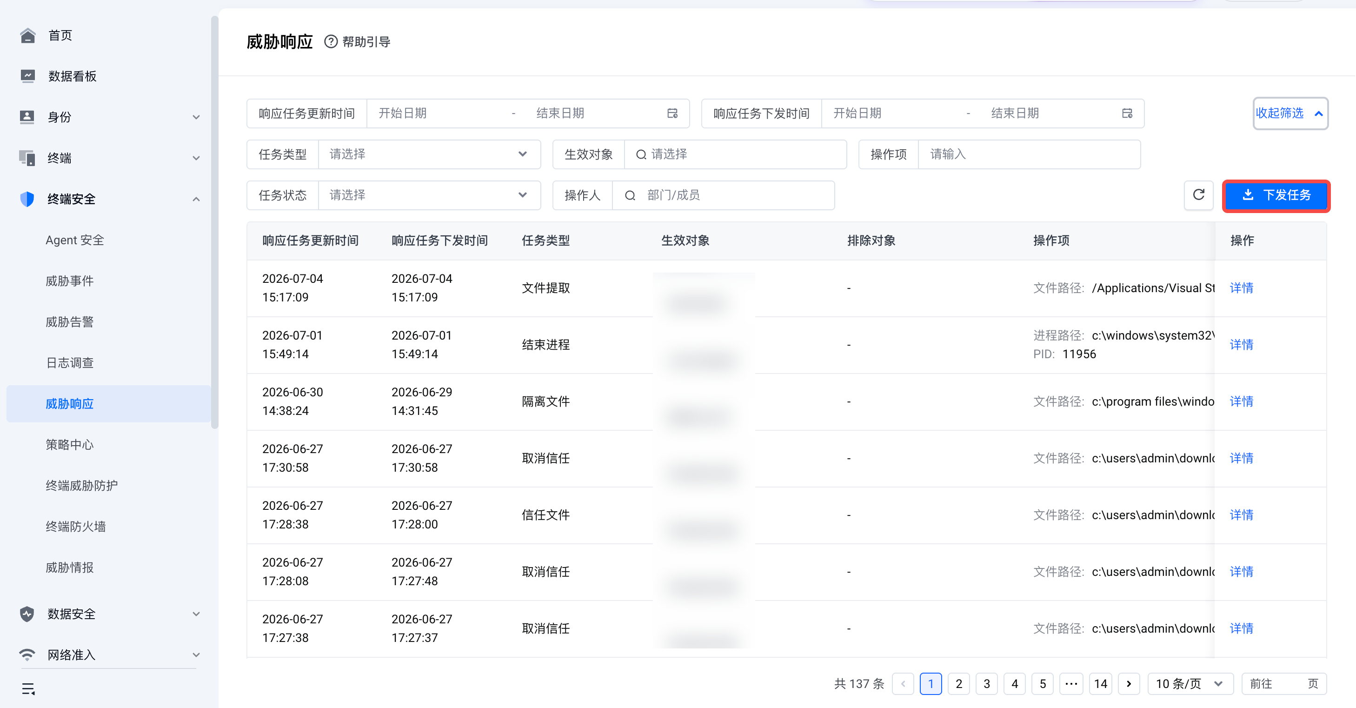Expand the 数据安全 menu chevron
Screen dimensions: 1356x708
pos(196,614)
